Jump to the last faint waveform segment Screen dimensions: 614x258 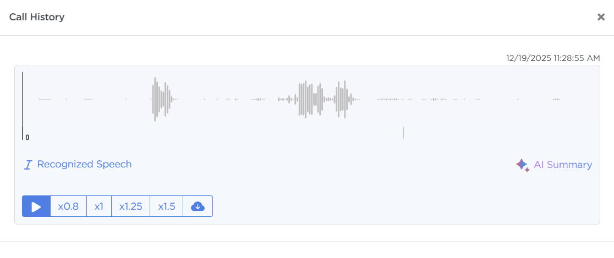[556, 99]
